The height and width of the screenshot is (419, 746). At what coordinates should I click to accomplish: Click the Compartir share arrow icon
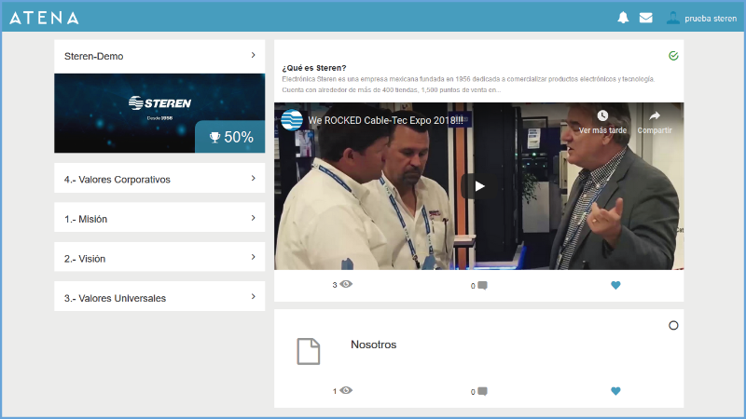[x=655, y=115]
